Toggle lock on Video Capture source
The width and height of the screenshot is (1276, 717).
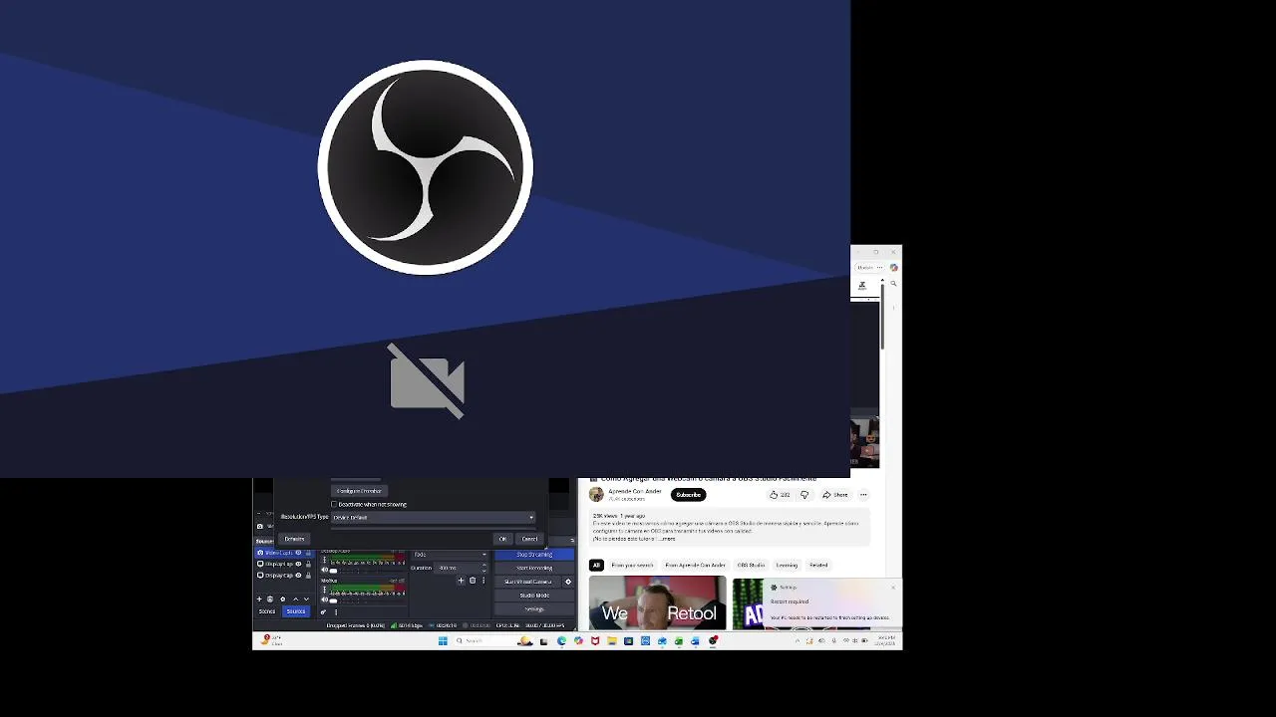pyautogui.click(x=308, y=553)
